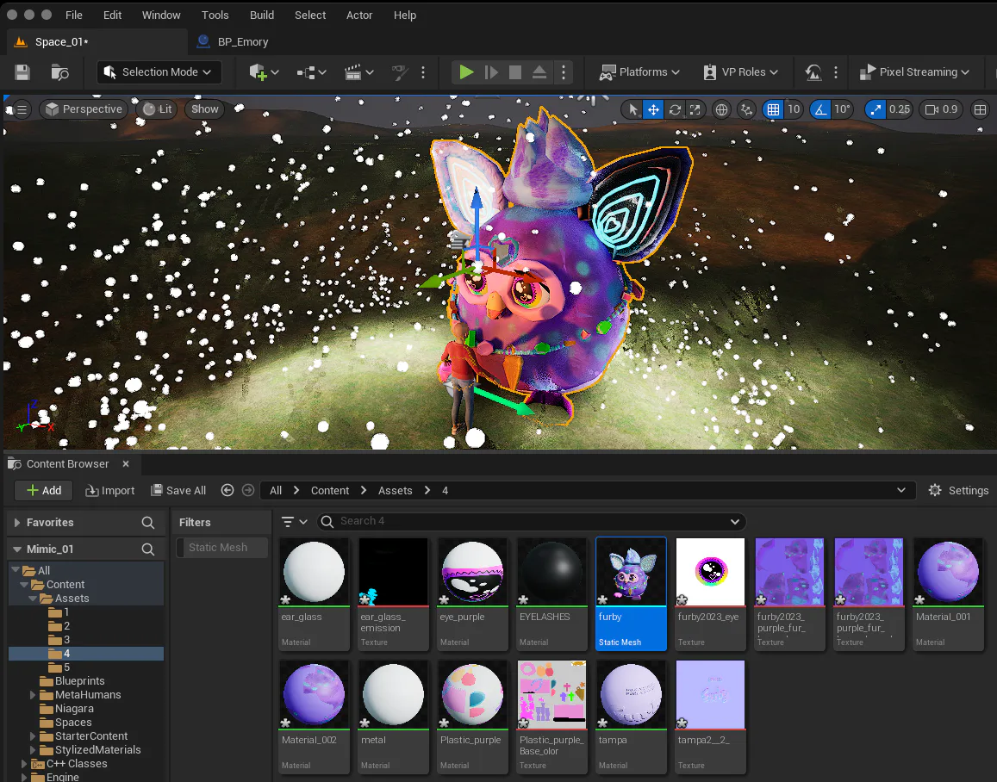Open the Perspective view mode dropdown
This screenshot has height=782, width=997.
[x=84, y=109]
